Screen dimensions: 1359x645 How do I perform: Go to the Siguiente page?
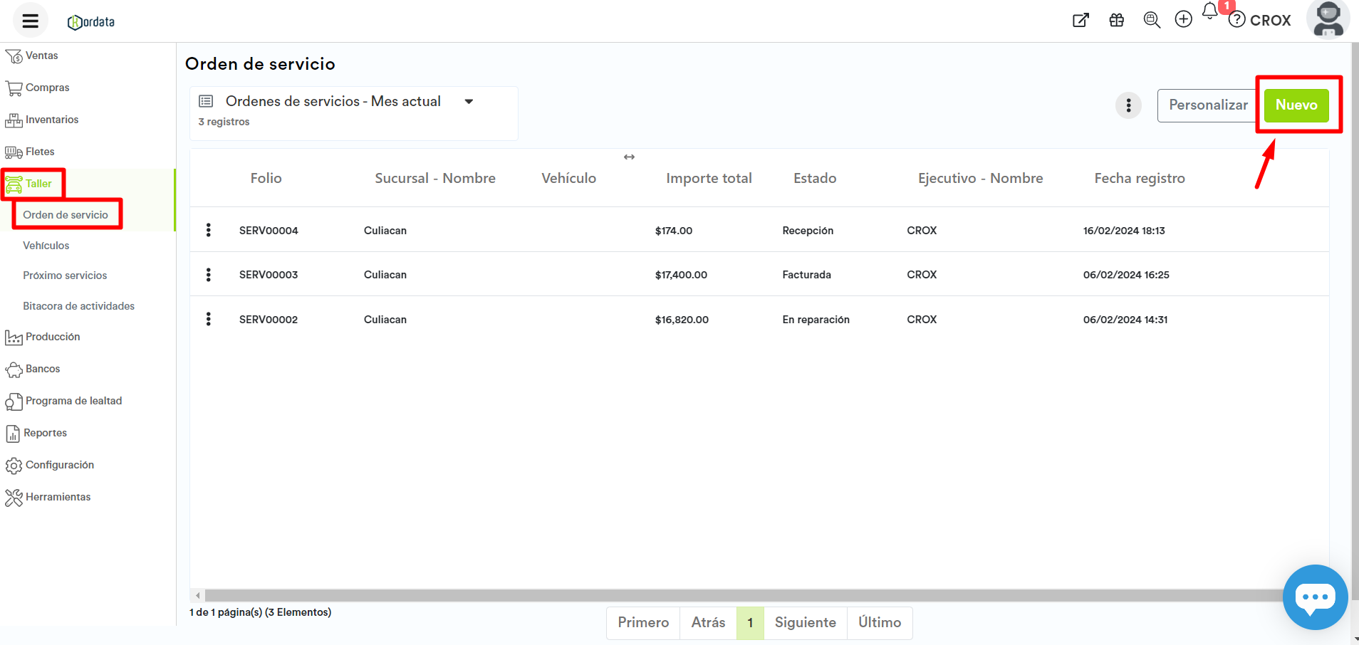pos(805,623)
